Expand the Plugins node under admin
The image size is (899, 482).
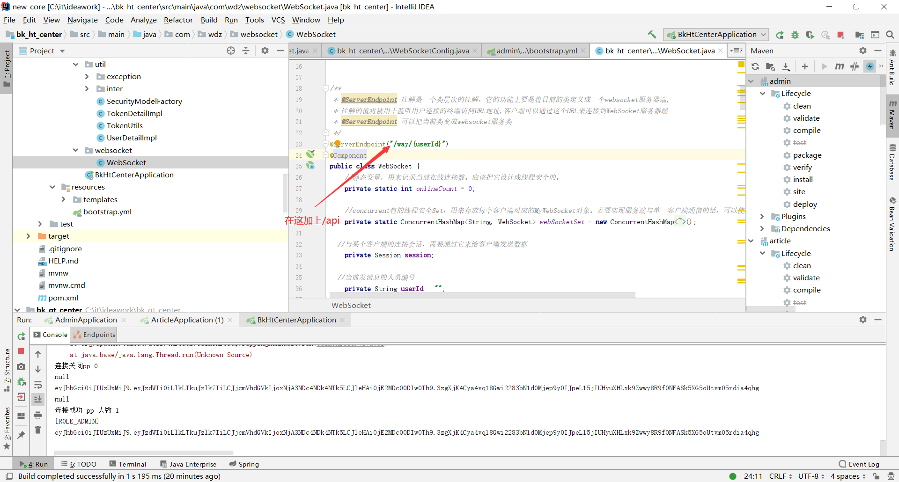pyautogui.click(x=762, y=216)
